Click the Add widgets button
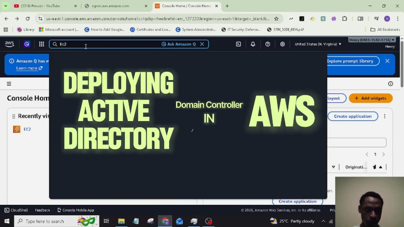This screenshot has height=227, width=404. pos(371,98)
